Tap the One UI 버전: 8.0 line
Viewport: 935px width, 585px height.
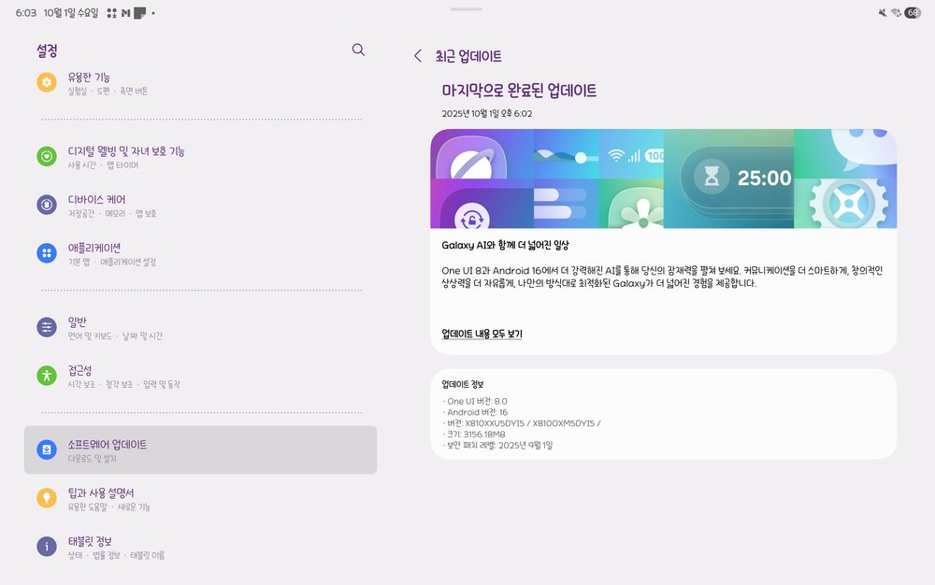[475, 401]
